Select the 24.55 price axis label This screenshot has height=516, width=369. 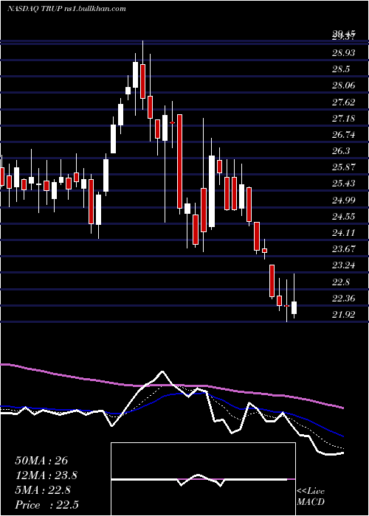pos(344,217)
